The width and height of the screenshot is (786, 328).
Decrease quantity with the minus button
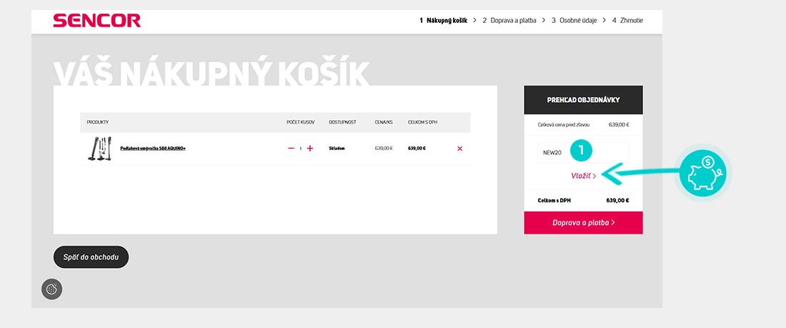292,149
